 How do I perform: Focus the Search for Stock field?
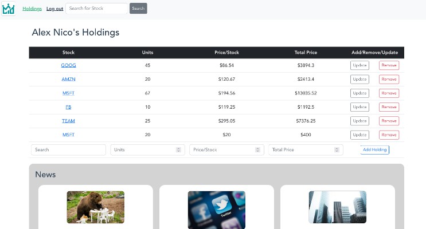pyautogui.click(x=96, y=9)
